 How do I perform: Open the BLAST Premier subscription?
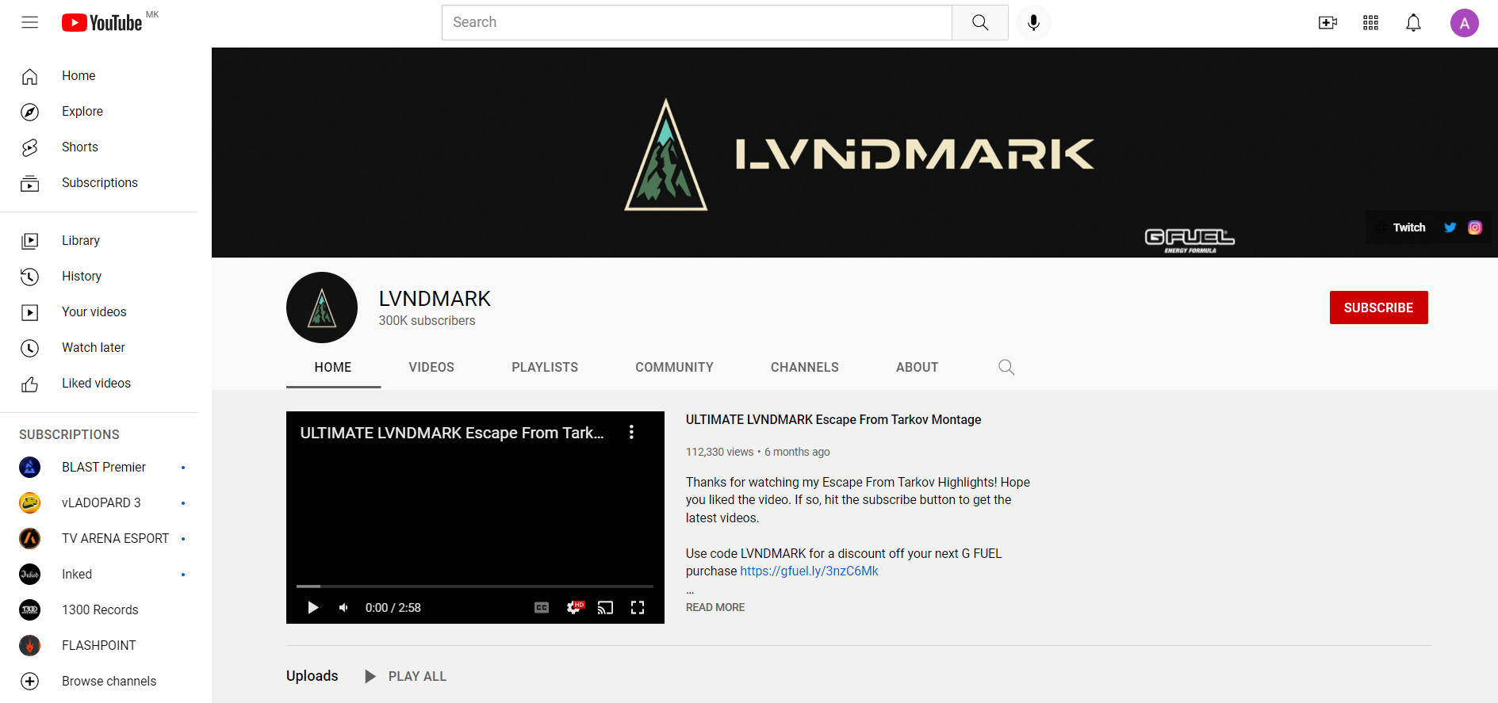point(98,468)
